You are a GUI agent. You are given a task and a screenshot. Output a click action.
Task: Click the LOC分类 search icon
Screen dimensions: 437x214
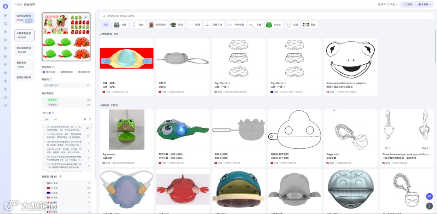[x=85, y=119]
